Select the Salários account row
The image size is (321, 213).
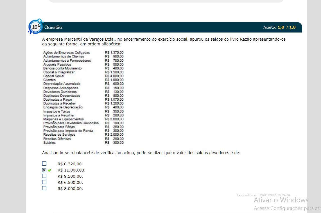(x=83, y=142)
